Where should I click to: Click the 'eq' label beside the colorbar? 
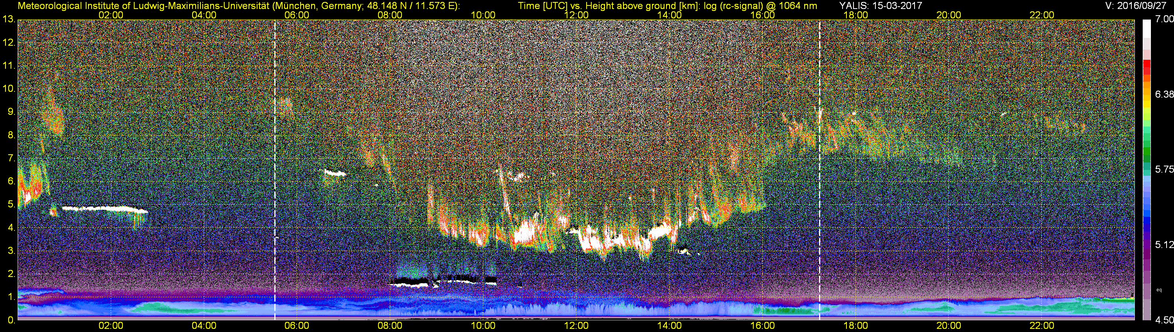pyautogui.click(x=1160, y=290)
